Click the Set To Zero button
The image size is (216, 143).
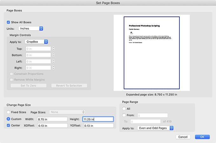29,85
